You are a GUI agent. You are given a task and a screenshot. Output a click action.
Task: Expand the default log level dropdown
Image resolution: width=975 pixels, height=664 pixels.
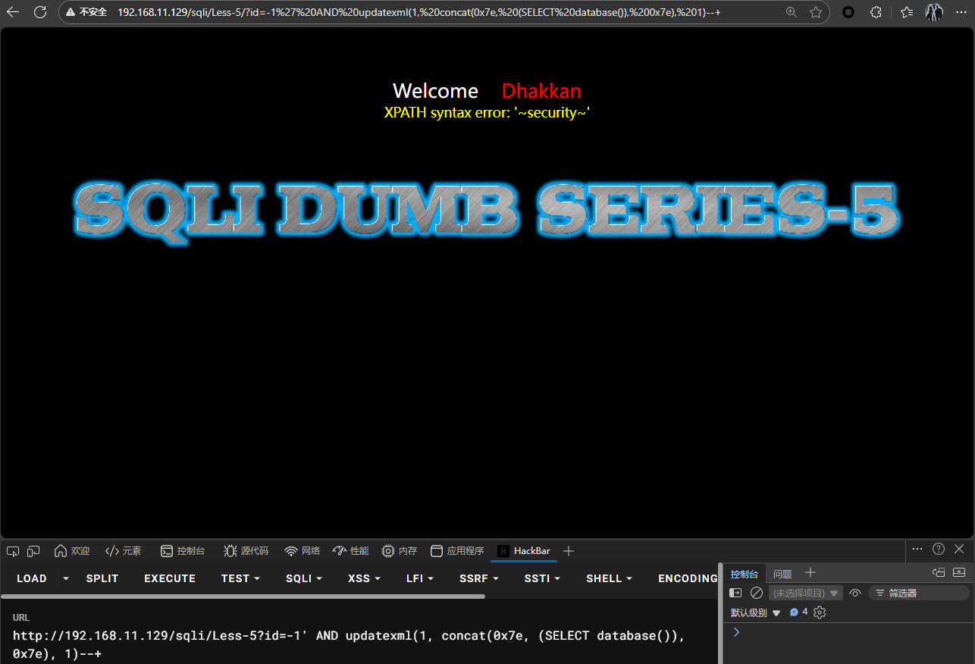[x=755, y=612]
